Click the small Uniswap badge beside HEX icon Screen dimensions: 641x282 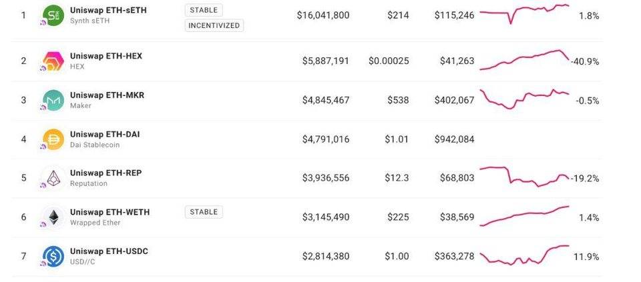[x=43, y=69]
